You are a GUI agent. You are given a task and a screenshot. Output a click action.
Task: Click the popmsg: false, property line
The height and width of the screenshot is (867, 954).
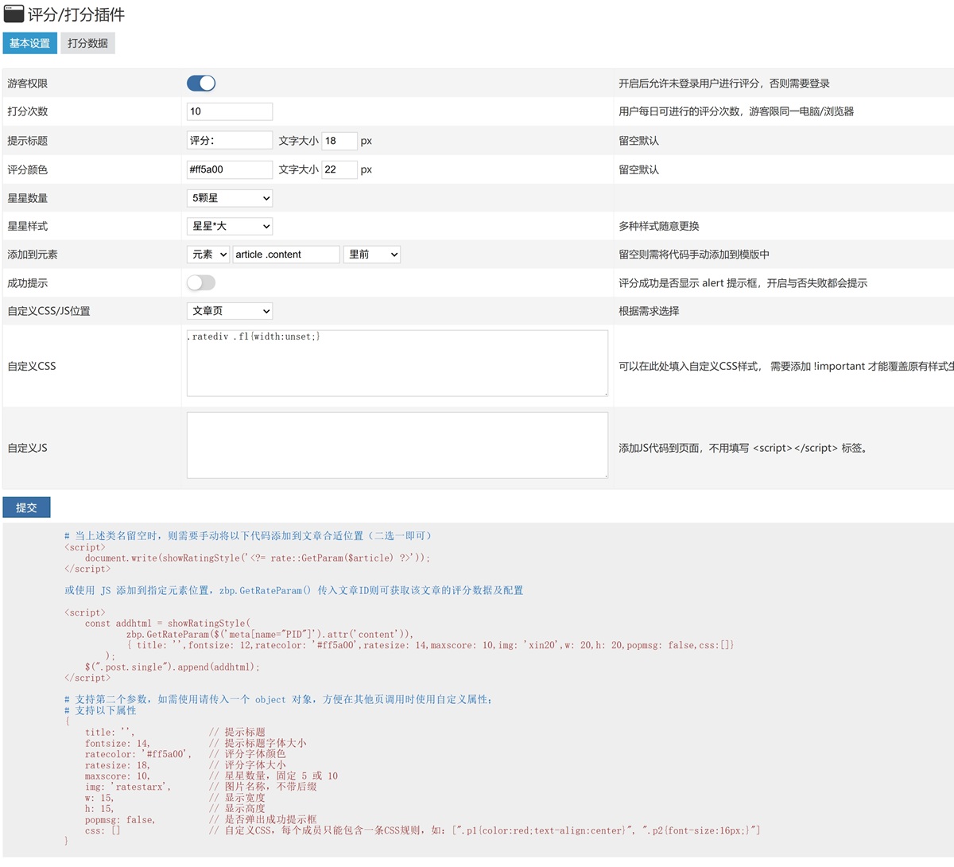coord(120,819)
